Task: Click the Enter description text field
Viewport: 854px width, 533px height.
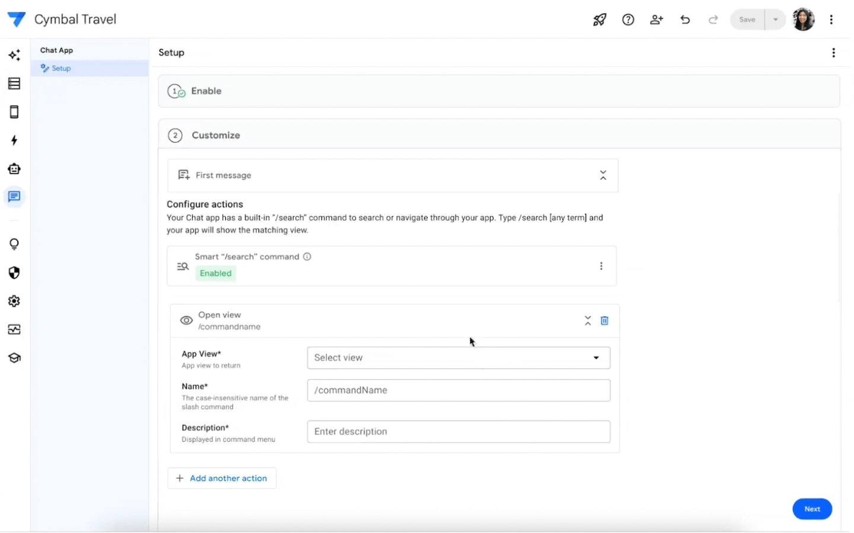Action: tap(458, 432)
